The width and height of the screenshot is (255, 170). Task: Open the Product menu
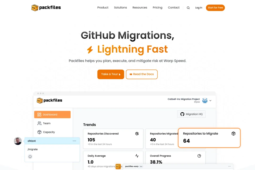[x=103, y=8]
